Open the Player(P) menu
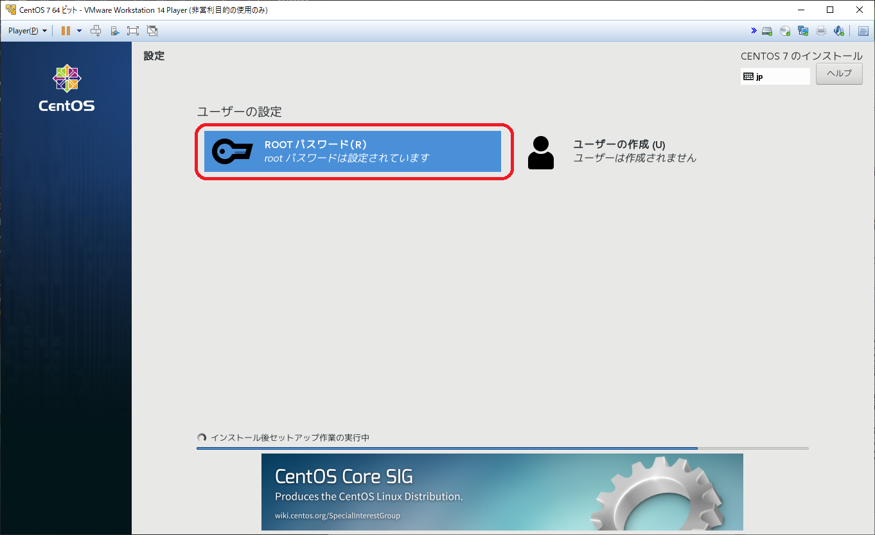875x535 pixels. [27, 31]
